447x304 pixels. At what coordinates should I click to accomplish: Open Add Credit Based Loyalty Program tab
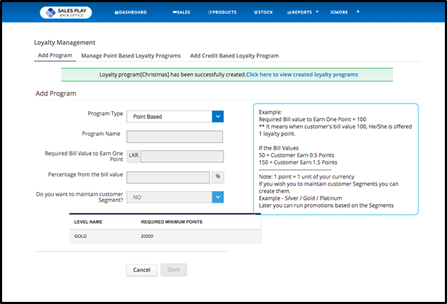point(234,55)
